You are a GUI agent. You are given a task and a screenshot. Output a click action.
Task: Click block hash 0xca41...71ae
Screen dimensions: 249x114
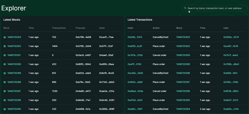pyautogui.click(x=106, y=37)
